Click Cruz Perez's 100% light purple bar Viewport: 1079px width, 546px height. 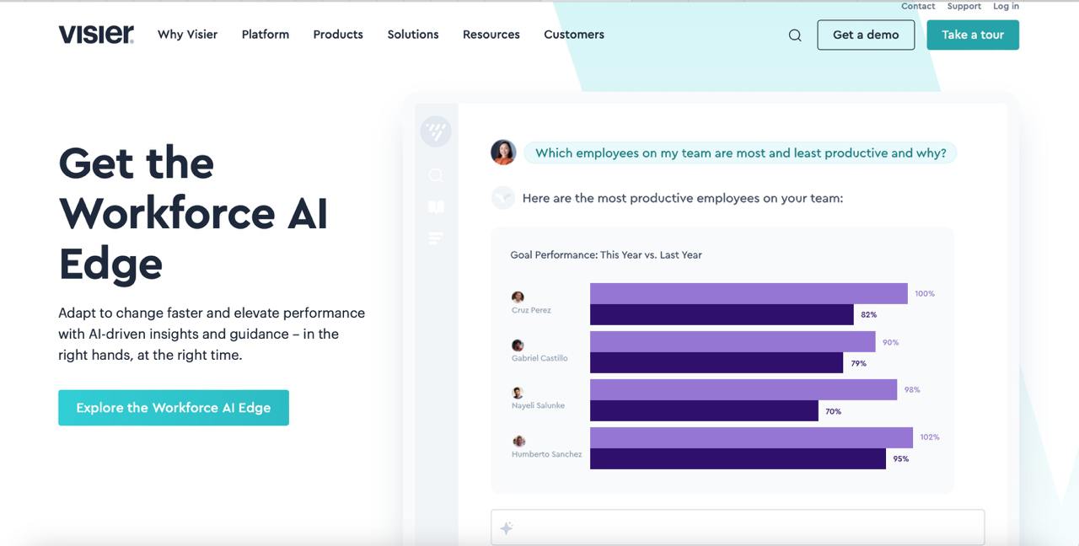[x=749, y=293]
